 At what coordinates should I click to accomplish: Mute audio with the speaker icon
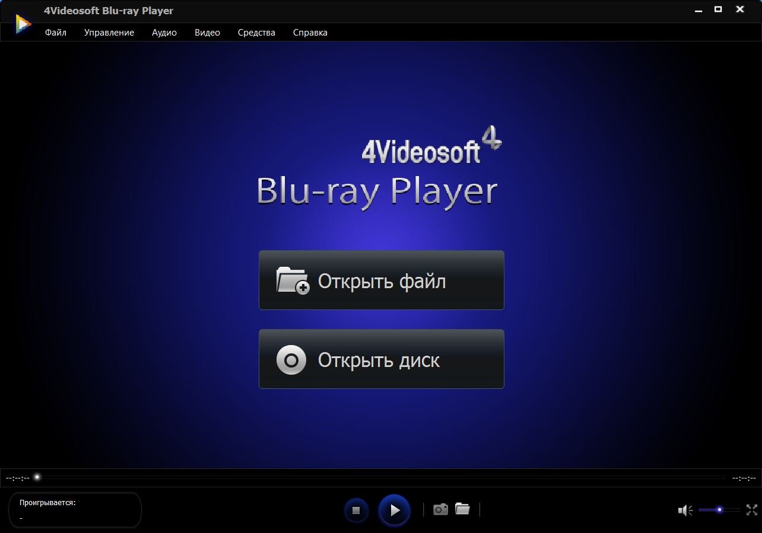pyautogui.click(x=685, y=510)
